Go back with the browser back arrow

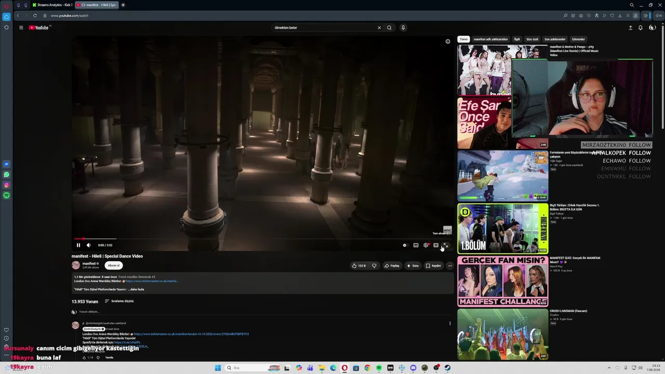[18, 16]
